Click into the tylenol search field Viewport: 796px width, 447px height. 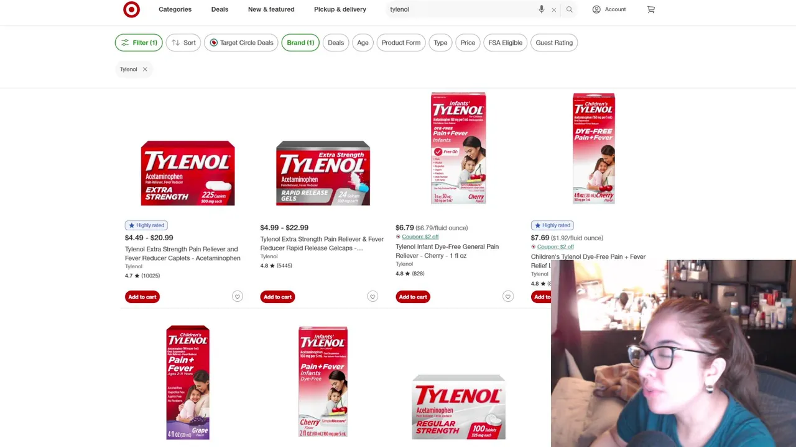point(460,9)
